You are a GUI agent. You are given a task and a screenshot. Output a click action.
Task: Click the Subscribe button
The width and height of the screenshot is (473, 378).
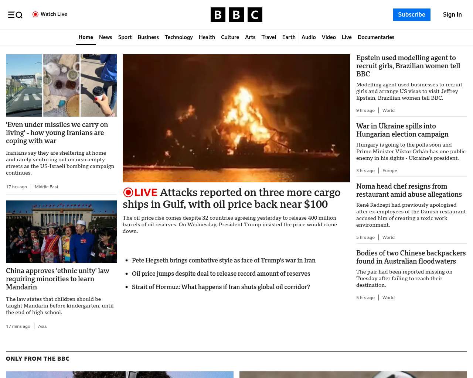[x=412, y=15]
